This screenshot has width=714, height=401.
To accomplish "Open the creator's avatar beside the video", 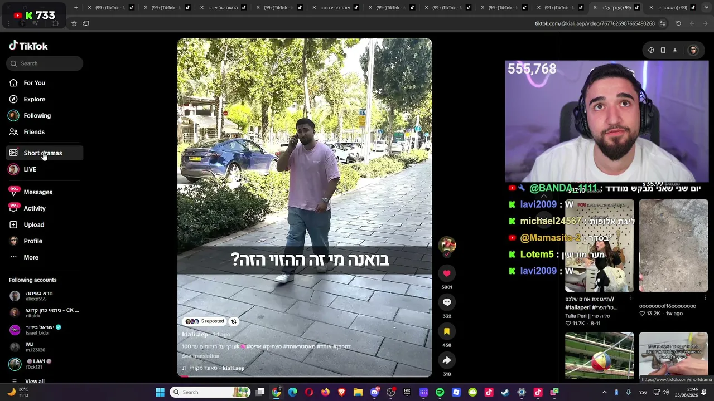I will 447,244.
